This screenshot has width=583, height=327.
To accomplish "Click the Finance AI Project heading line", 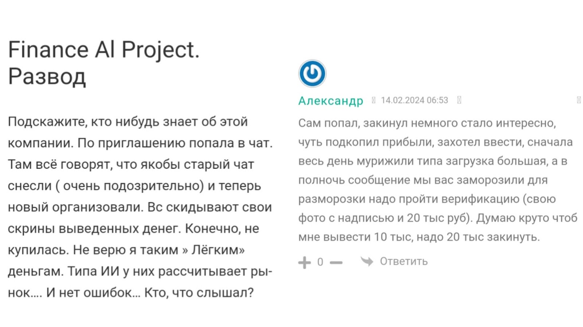I will [x=104, y=49].
